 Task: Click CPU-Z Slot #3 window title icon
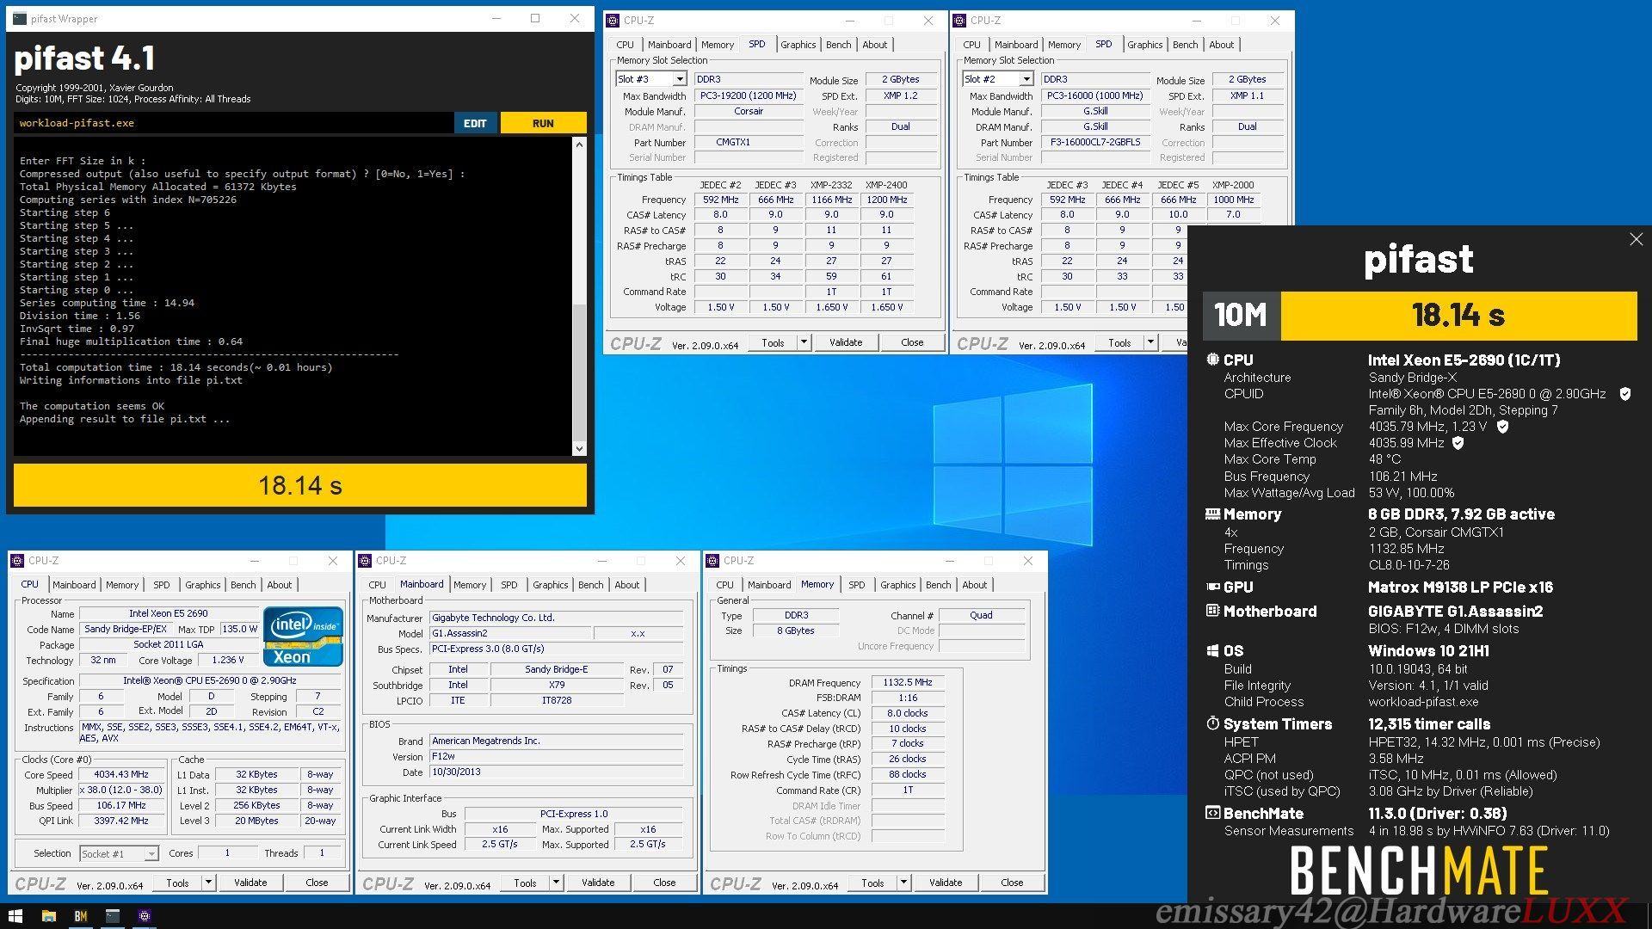click(613, 20)
